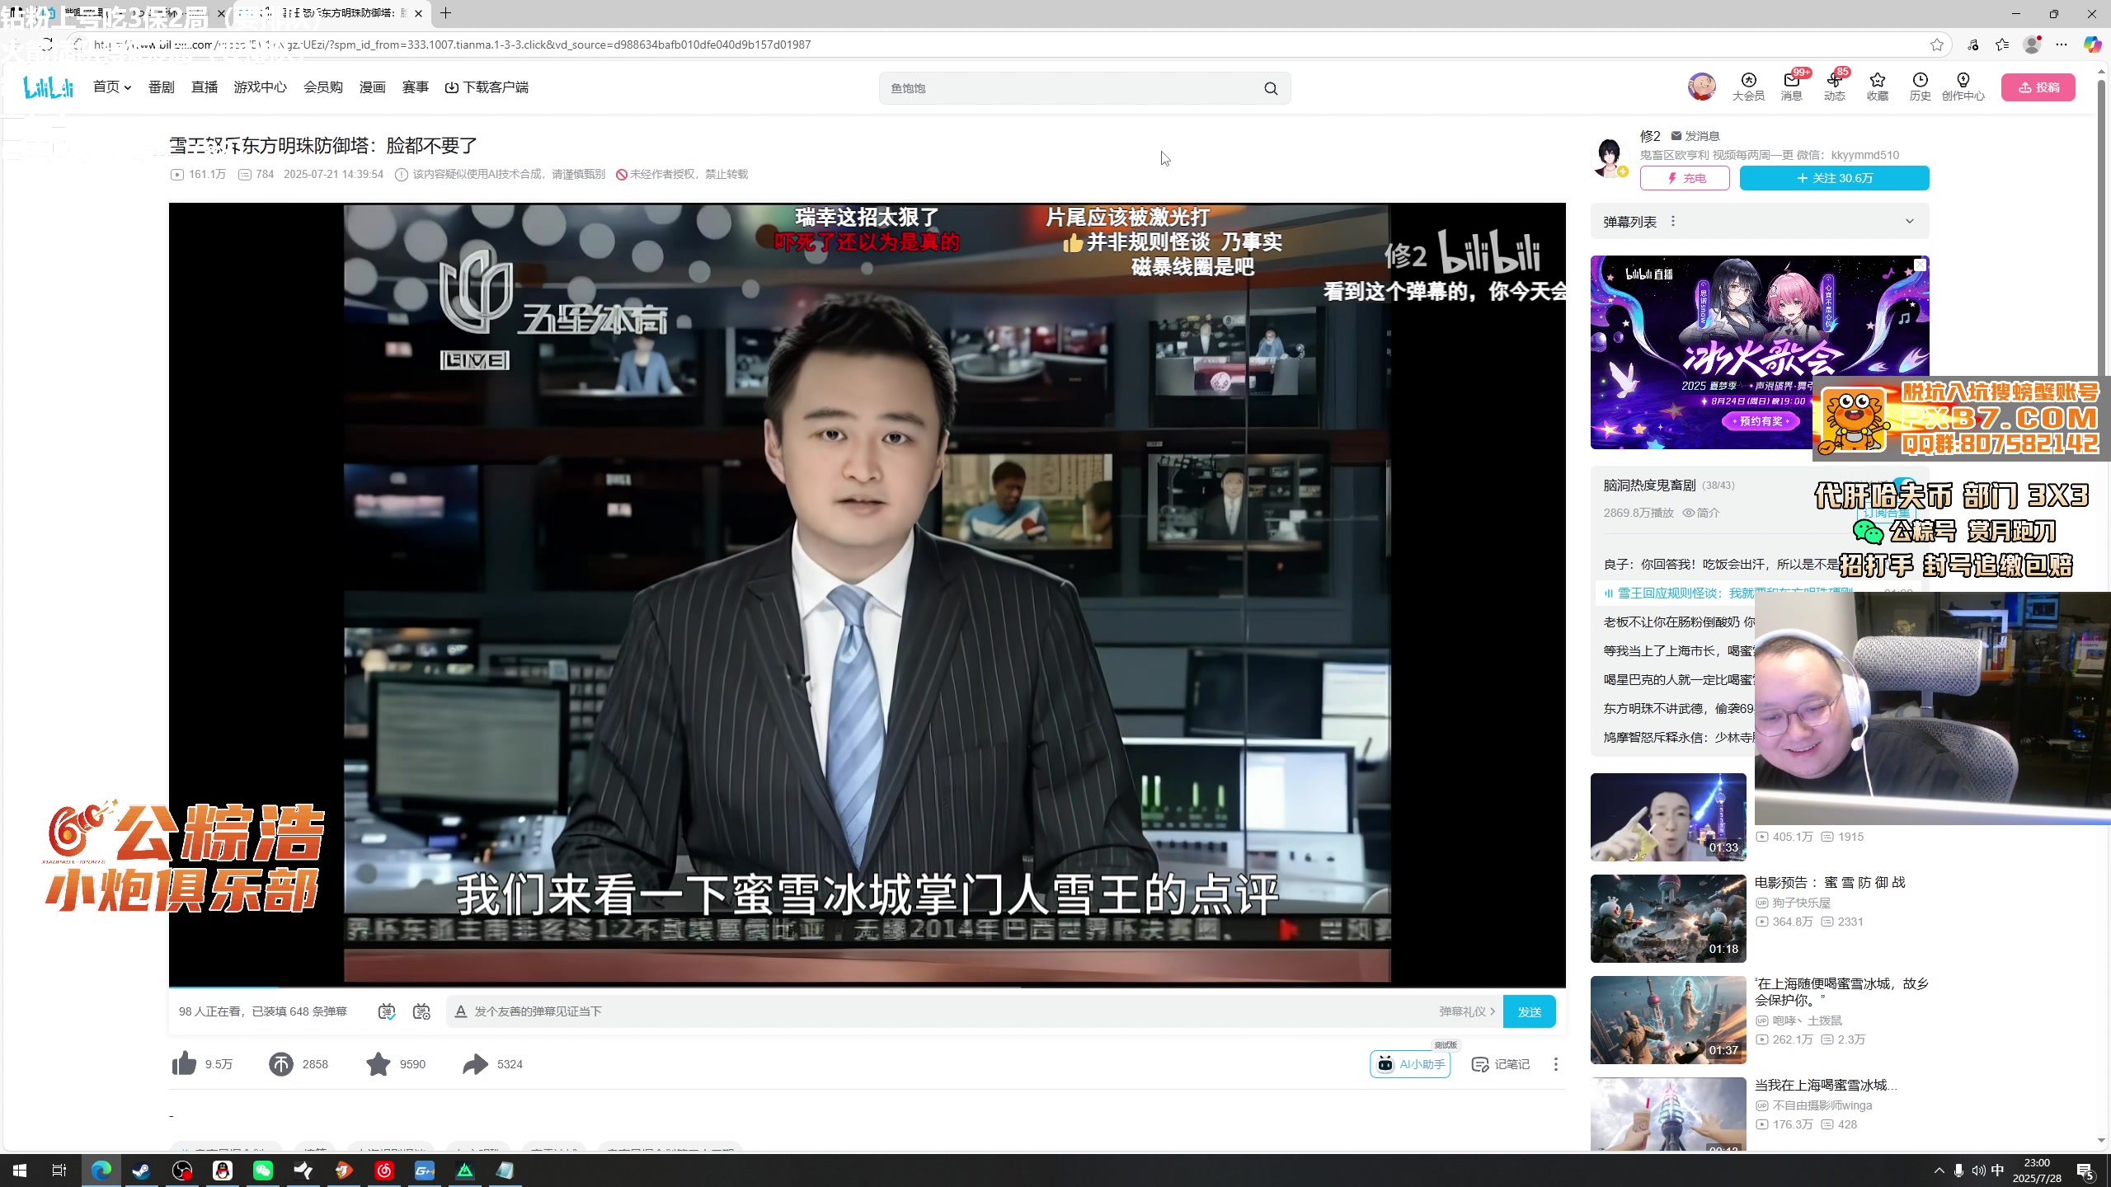
Task: Follow uploader via 关注 30.6万 button
Action: point(1835,178)
